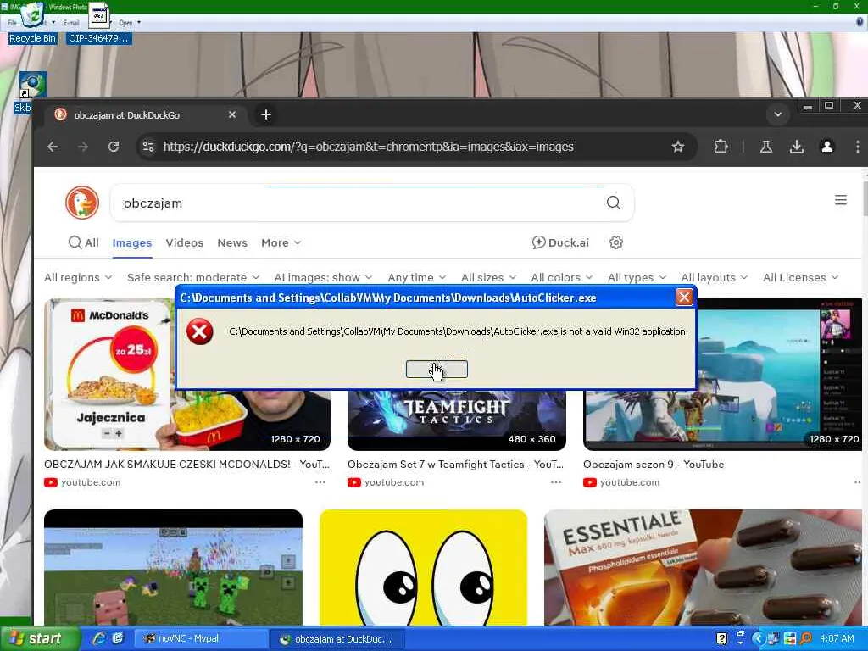This screenshot has width=868, height=651.
Task: Click the address bar URL
Action: point(368,147)
